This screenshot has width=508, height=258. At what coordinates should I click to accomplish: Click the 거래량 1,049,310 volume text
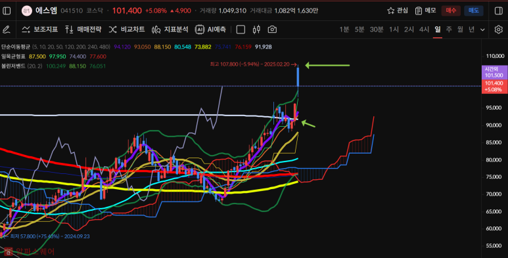pos(223,11)
